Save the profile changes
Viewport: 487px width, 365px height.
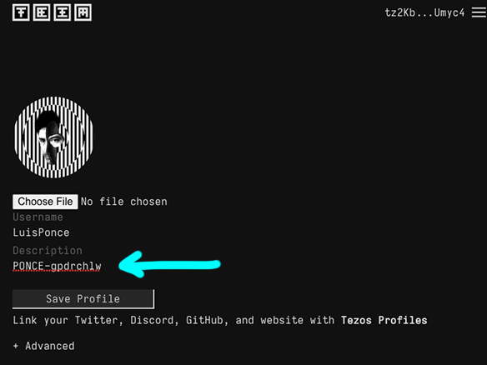click(83, 299)
